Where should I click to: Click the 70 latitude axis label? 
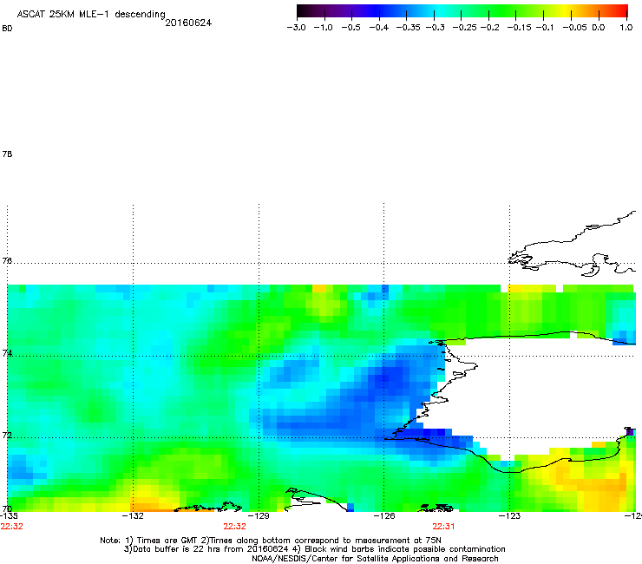(7, 508)
